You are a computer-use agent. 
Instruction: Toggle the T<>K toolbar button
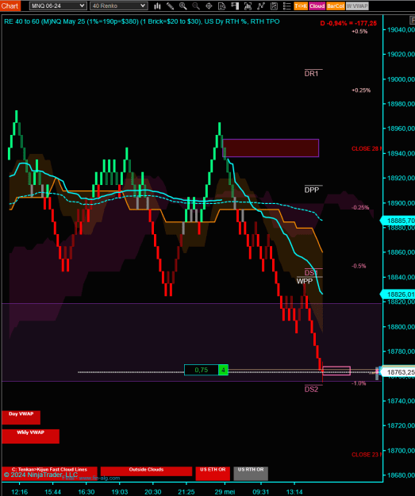301,6
